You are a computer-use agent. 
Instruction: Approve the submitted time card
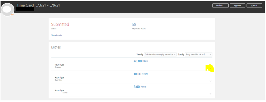tap(237, 6)
